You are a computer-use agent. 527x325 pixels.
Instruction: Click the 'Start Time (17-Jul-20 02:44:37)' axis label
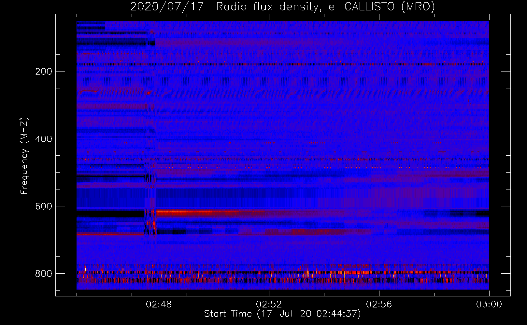(x=282, y=314)
